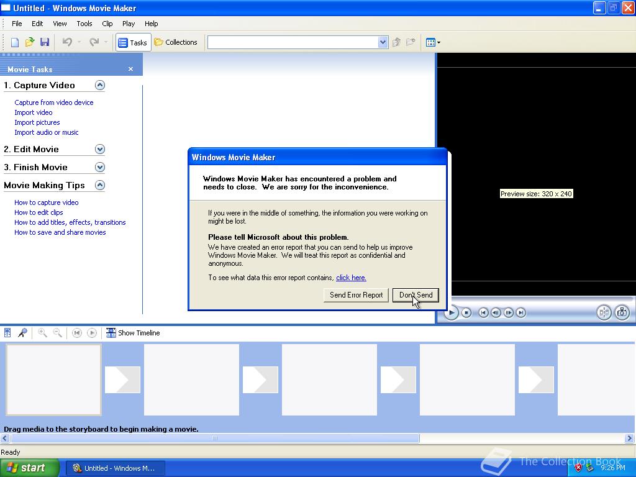Screen dimensions: 636x477
Task: Open the File menu
Action: 17,24
